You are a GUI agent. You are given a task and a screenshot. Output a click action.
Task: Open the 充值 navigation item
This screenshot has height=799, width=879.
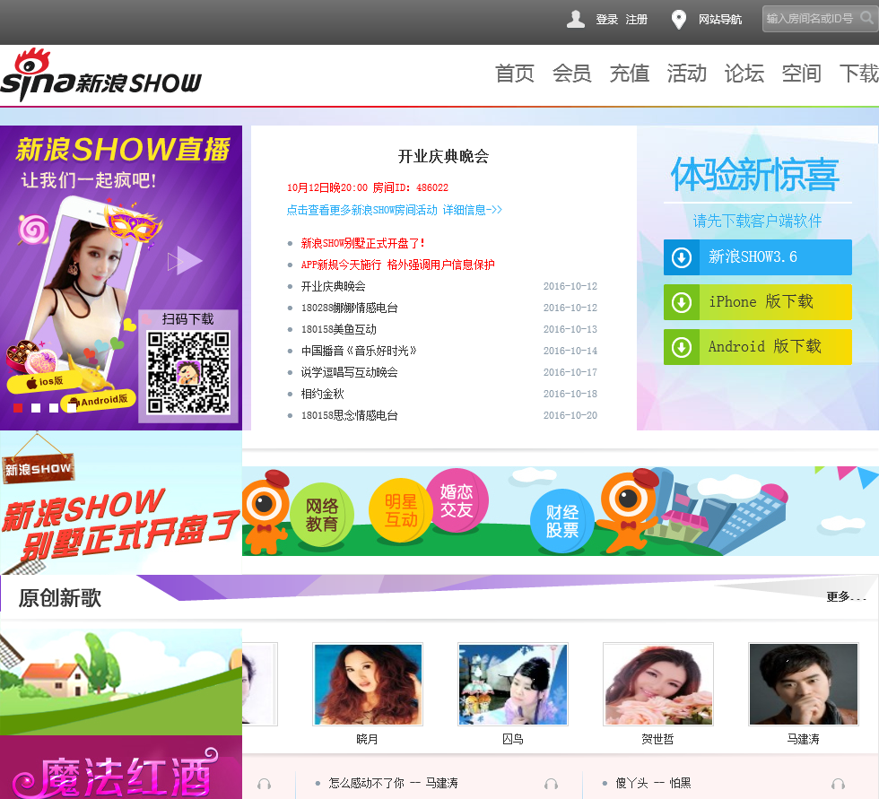630,74
